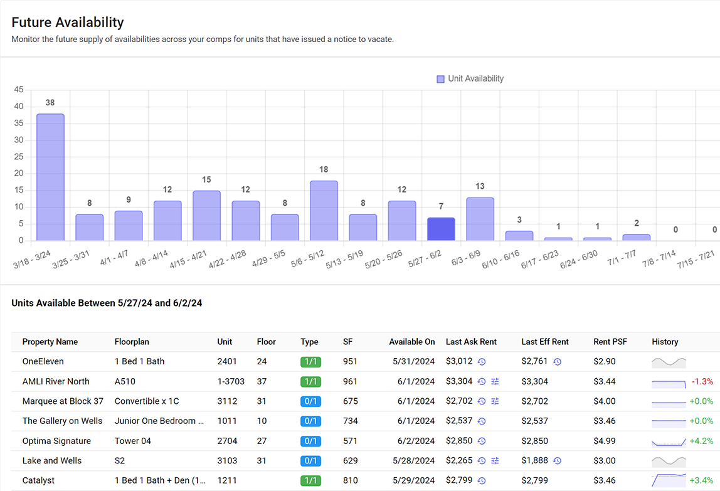Open the concessions icon beside AMLI River North's ask rent
Image resolution: width=720 pixels, height=491 pixels.
coord(495,381)
